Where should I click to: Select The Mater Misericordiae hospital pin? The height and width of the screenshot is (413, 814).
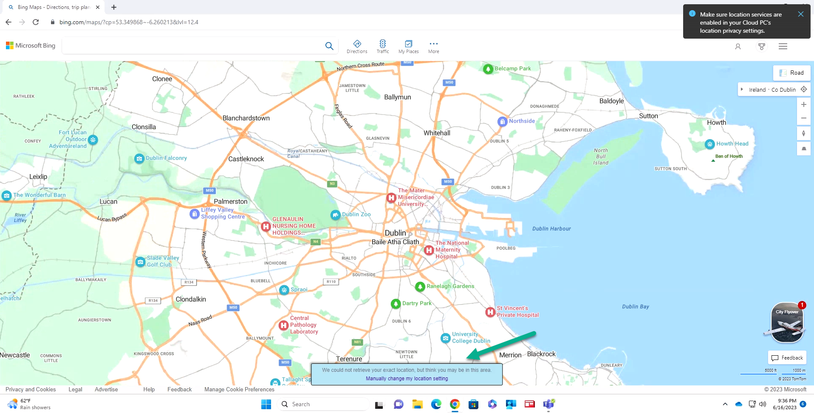(391, 198)
